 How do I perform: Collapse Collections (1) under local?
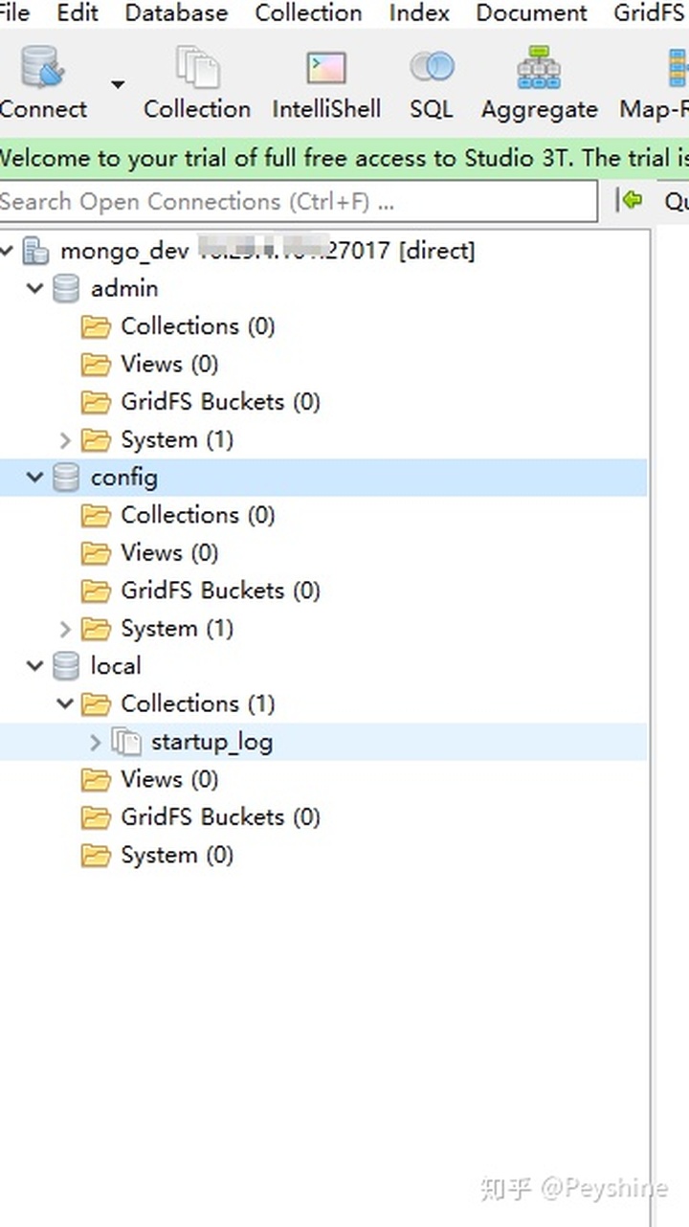65,703
